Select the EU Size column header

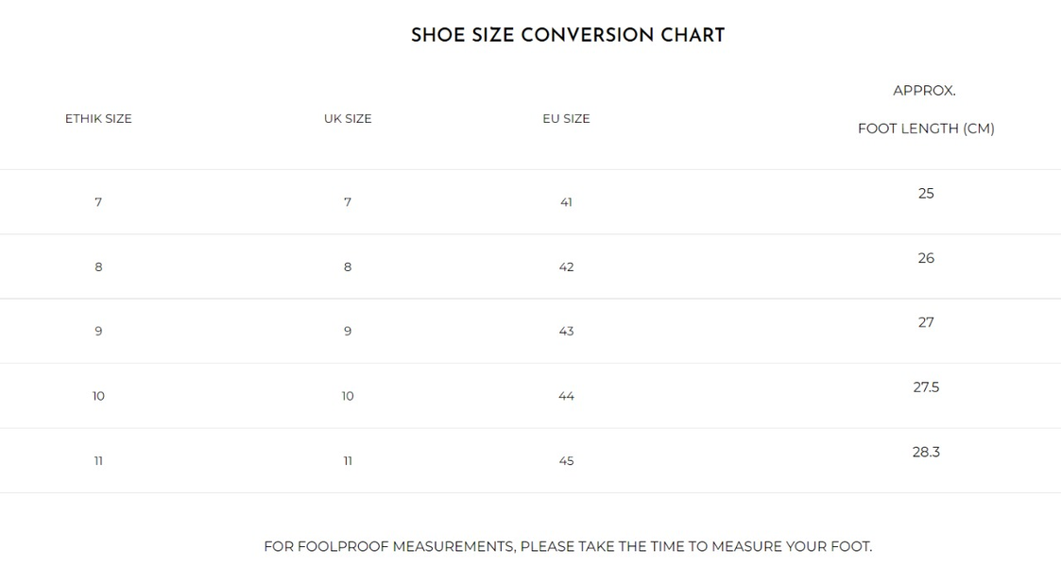coord(566,119)
